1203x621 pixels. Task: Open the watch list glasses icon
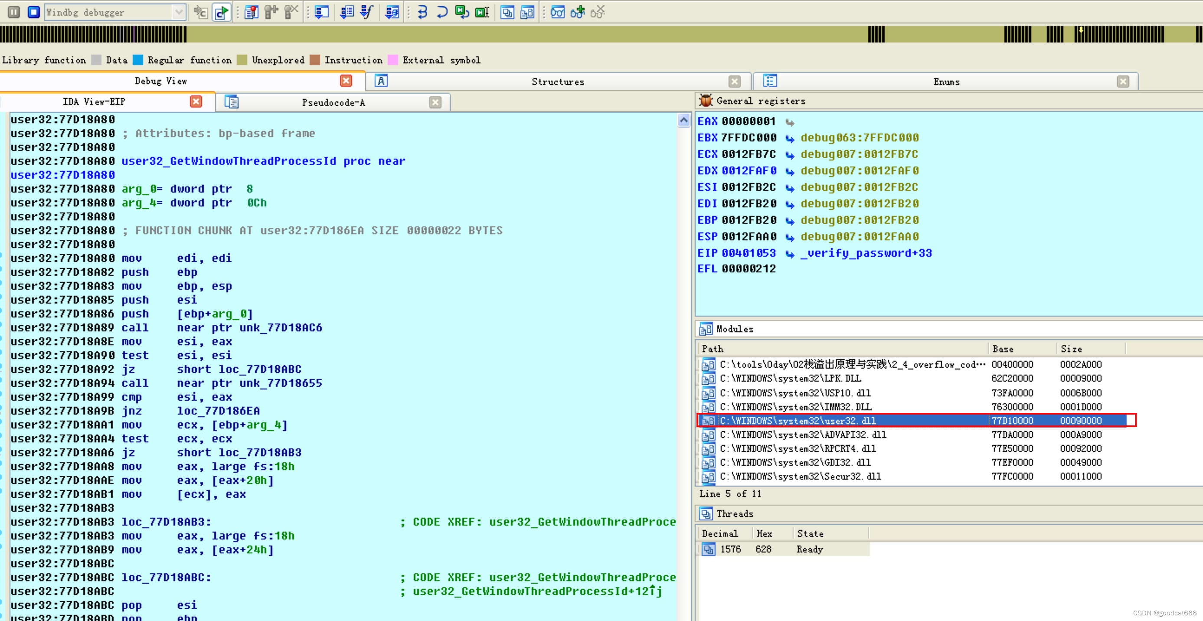click(x=558, y=12)
